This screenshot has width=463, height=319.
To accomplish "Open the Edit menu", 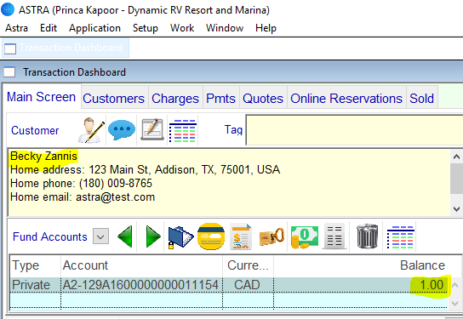I will [49, 28].
